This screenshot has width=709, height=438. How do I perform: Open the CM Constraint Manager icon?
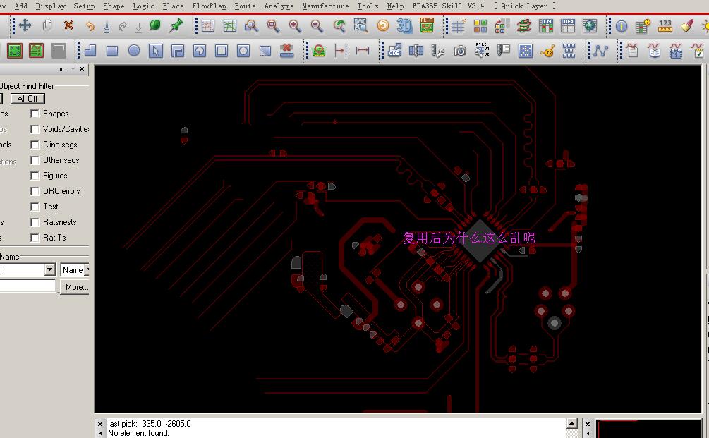pos(546,26)
